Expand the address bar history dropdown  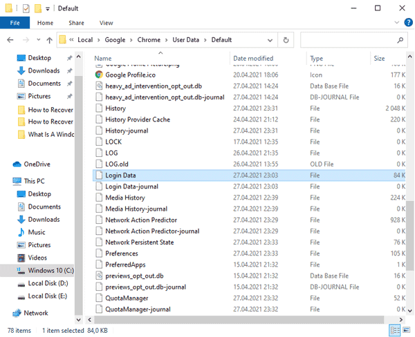pyautogui.click(x=270, y=41)
